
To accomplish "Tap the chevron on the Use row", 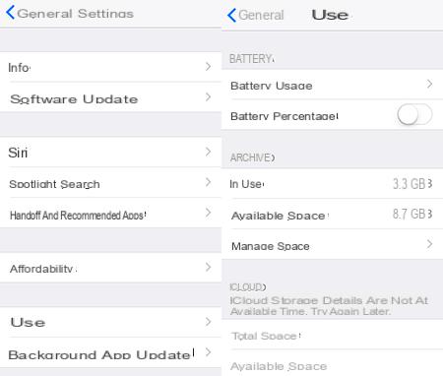I will [208, 322].
